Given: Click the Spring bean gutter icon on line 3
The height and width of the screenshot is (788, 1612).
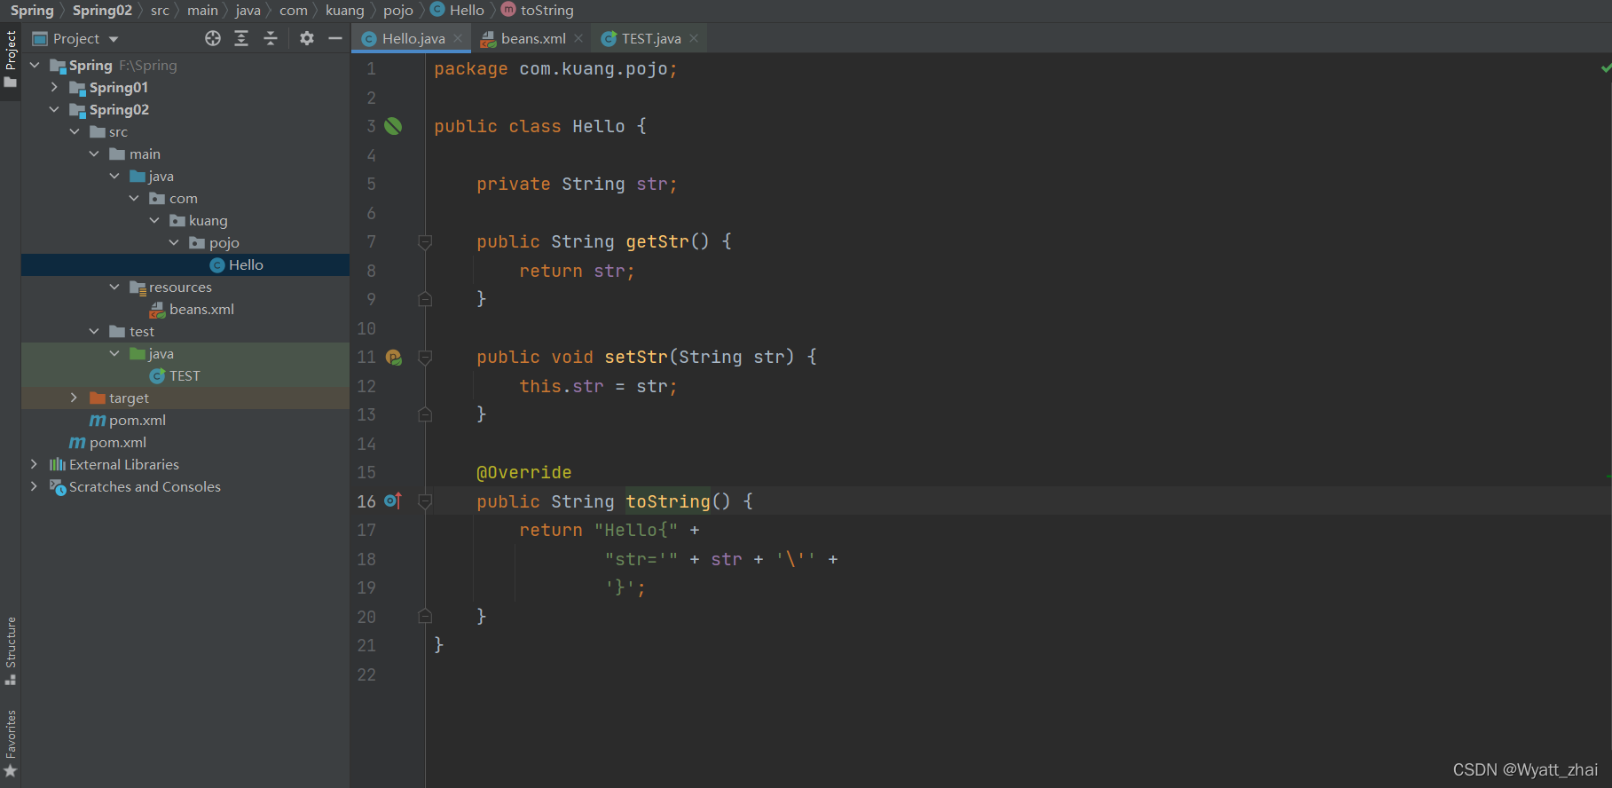Looking at the screenshot, I should pos(393,126).
